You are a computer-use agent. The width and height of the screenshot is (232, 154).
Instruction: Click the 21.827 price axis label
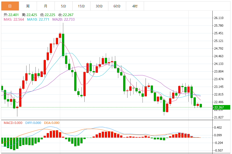219,117
